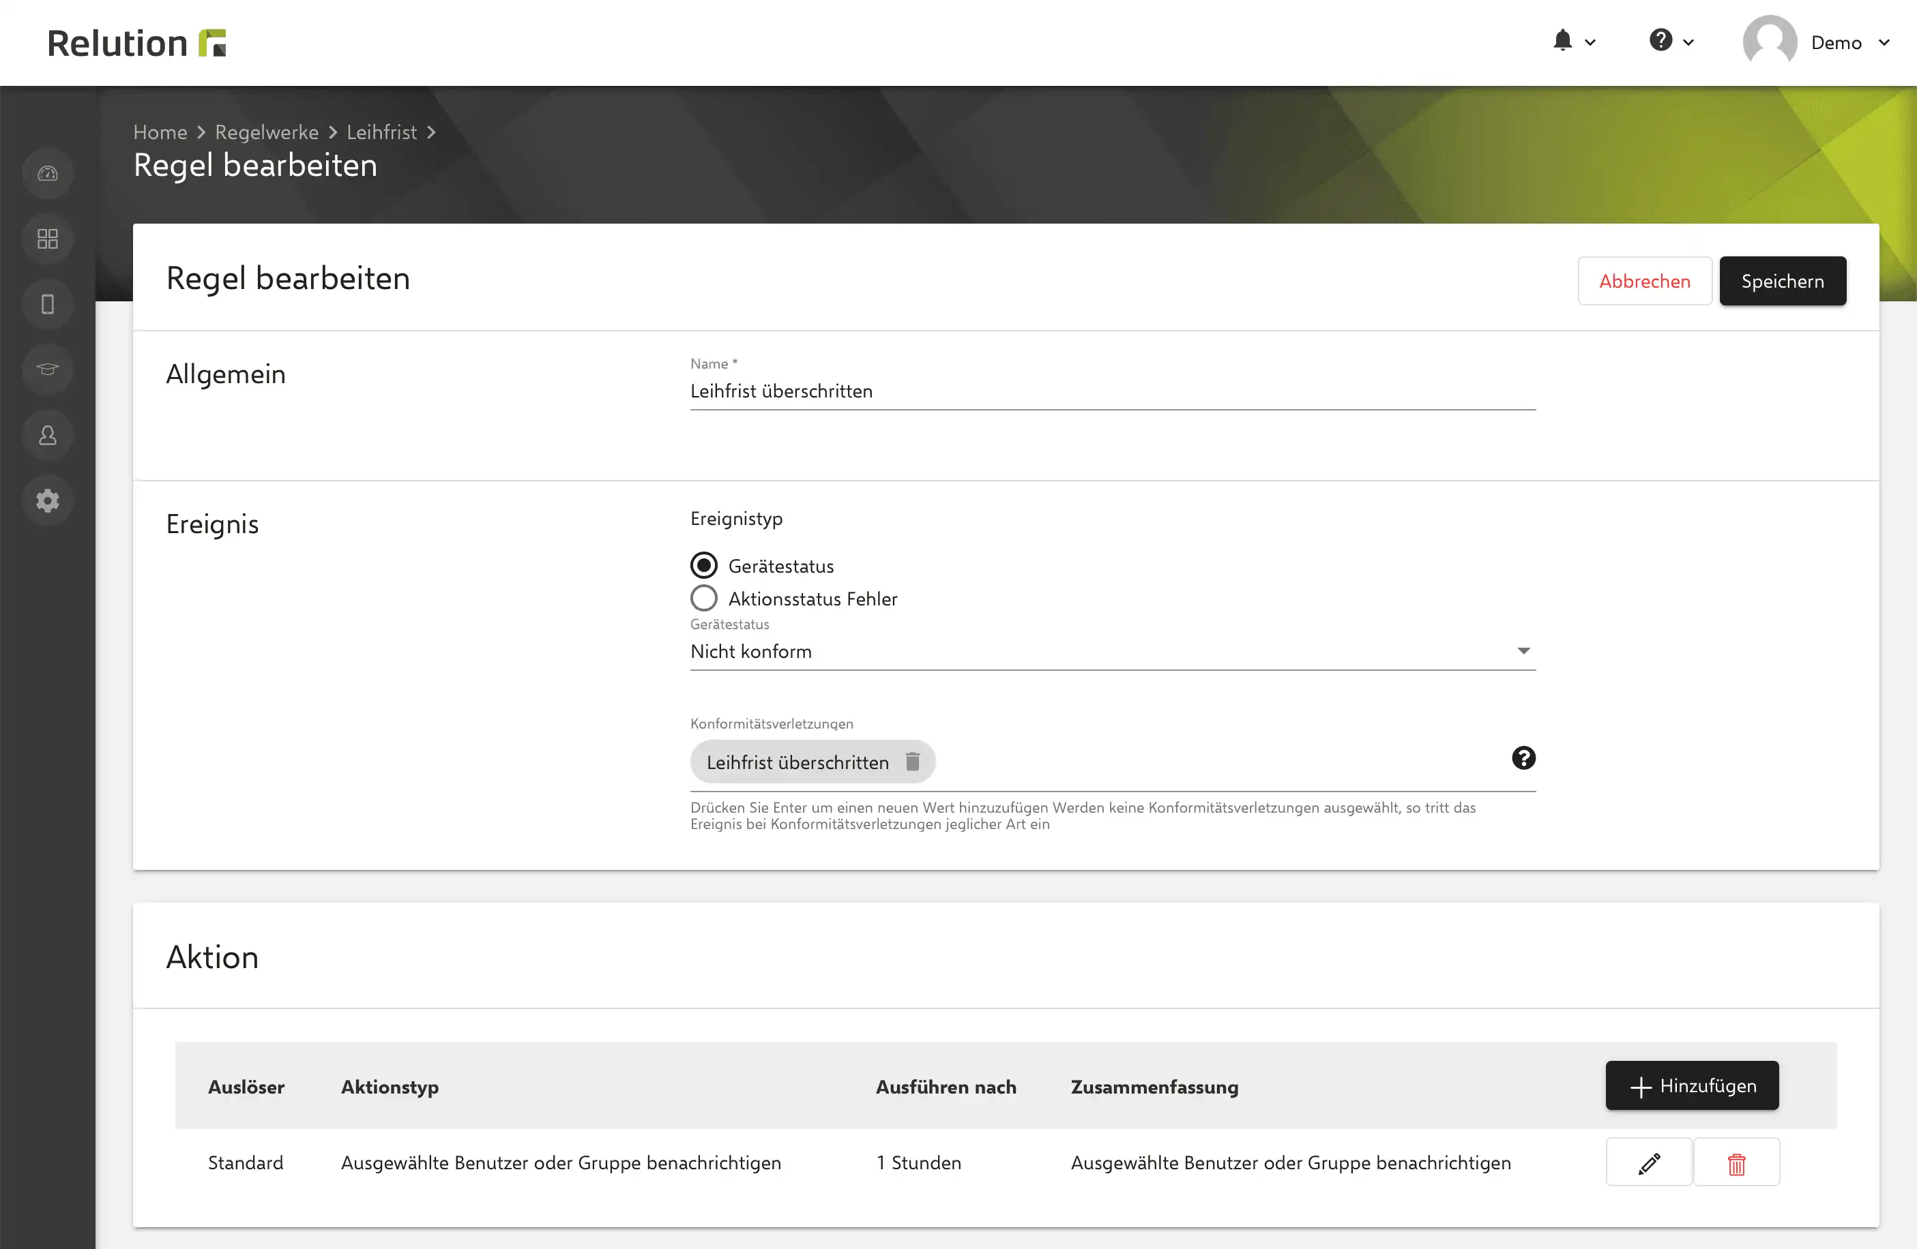
Task: Go to Leihfrist breadcrumb
Action: point(382,132)
